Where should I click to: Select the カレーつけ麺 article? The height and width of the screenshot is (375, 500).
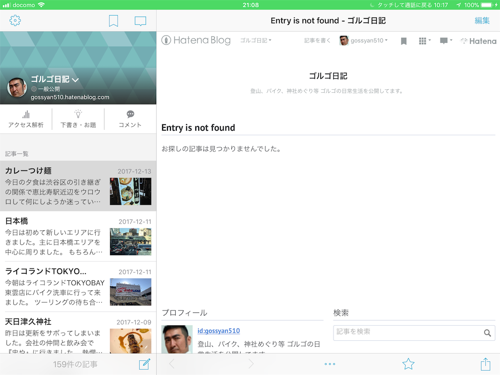click(x=78, y=186)
